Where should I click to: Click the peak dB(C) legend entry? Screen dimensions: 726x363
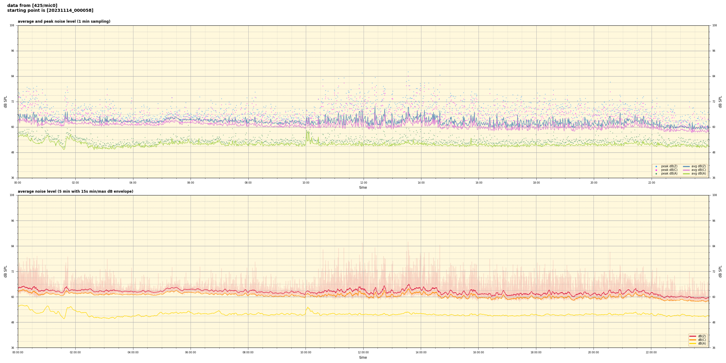click(x=669, y=170)
